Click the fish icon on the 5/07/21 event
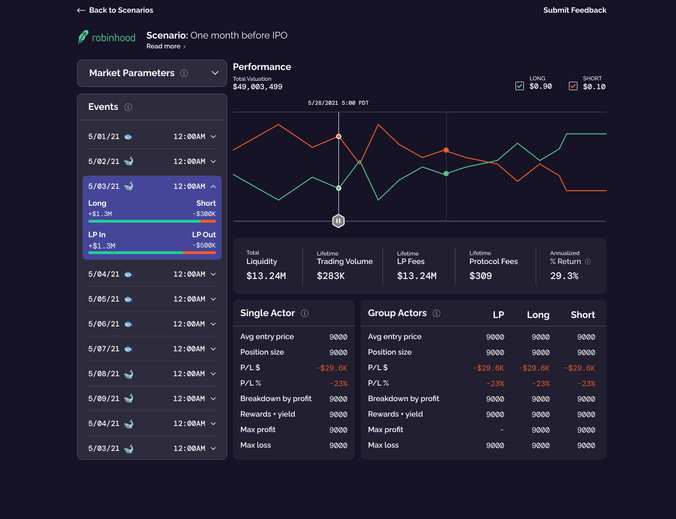 (x=128, y=349)
